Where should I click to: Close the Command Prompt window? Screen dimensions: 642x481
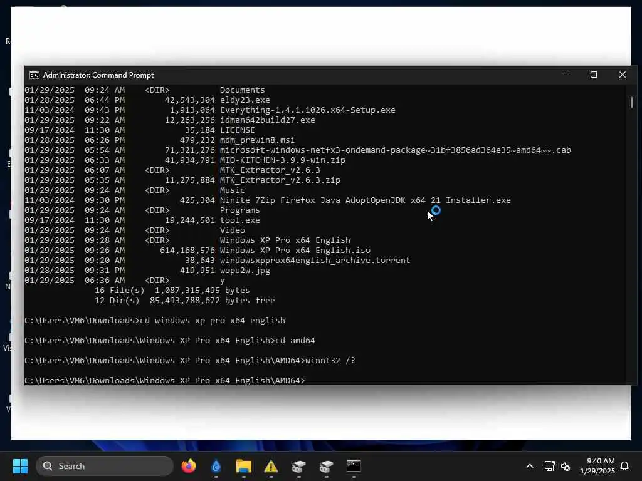(x=623, y=75)
